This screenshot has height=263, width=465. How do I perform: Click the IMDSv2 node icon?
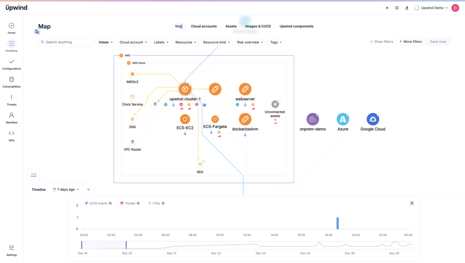coord(132,74)
